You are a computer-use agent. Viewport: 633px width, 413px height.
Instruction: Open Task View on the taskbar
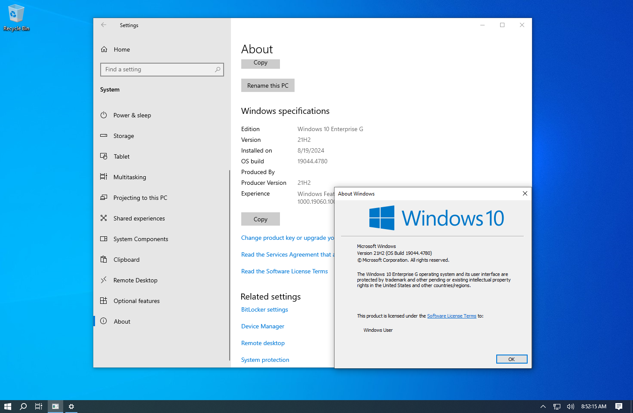click(39, 407)
